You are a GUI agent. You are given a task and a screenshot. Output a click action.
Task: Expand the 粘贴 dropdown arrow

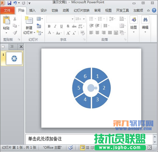point(6,33)
